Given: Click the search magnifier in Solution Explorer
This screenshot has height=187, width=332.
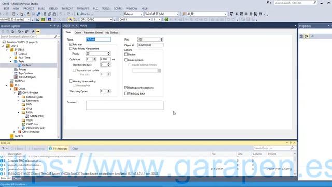Looking at the screenshot, I should click(56, 37).
